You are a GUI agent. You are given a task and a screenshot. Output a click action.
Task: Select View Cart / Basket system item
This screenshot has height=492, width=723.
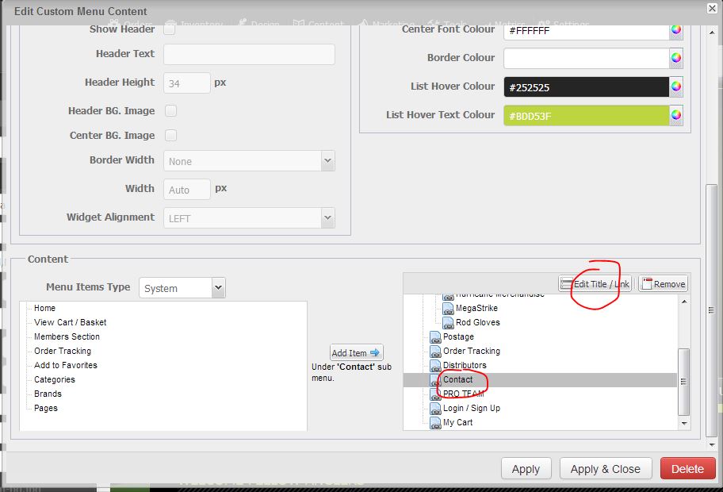tap(70, 322)
